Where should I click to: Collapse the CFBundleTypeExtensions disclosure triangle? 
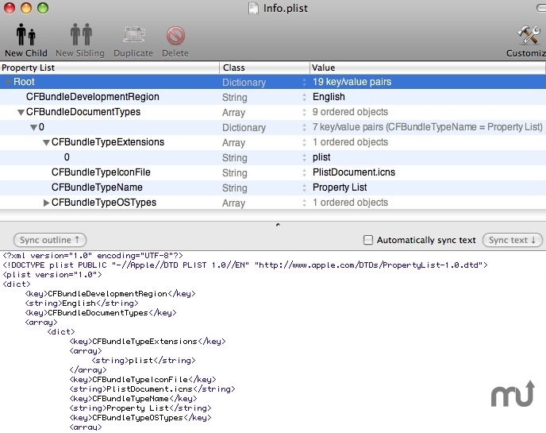46,142
